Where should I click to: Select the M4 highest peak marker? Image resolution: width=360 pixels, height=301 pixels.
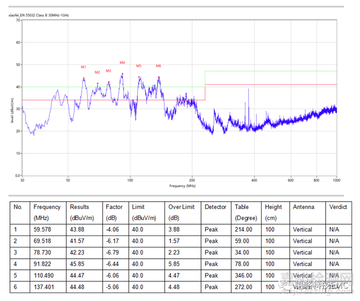122,63
